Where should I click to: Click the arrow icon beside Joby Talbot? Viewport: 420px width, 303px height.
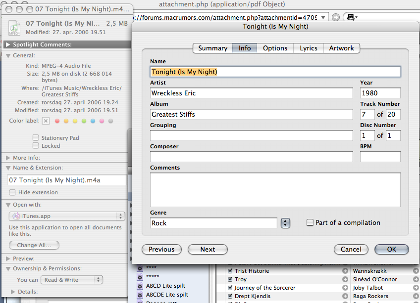416,288
